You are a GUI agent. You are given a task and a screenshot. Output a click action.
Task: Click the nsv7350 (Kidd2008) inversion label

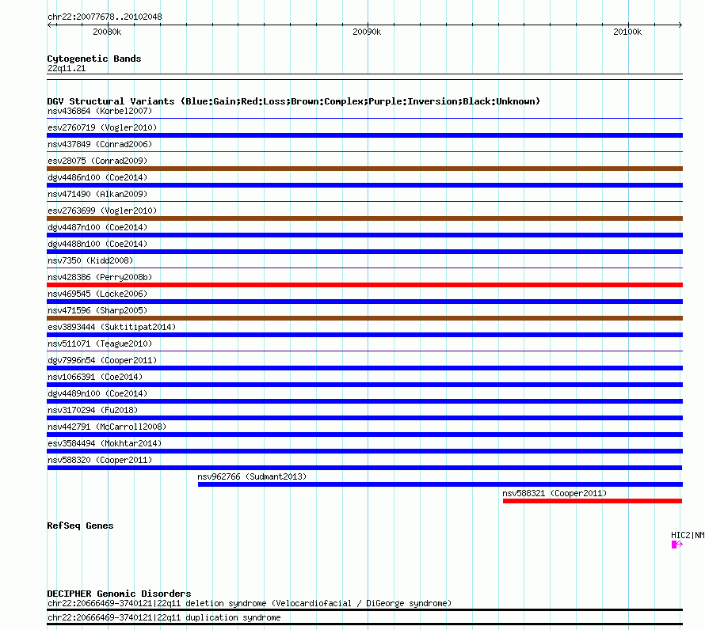pos(90,260)
